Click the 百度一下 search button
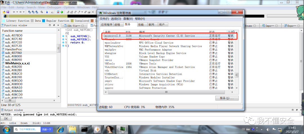Viewport: 304px width, 134px height. (x=47, y=129)
